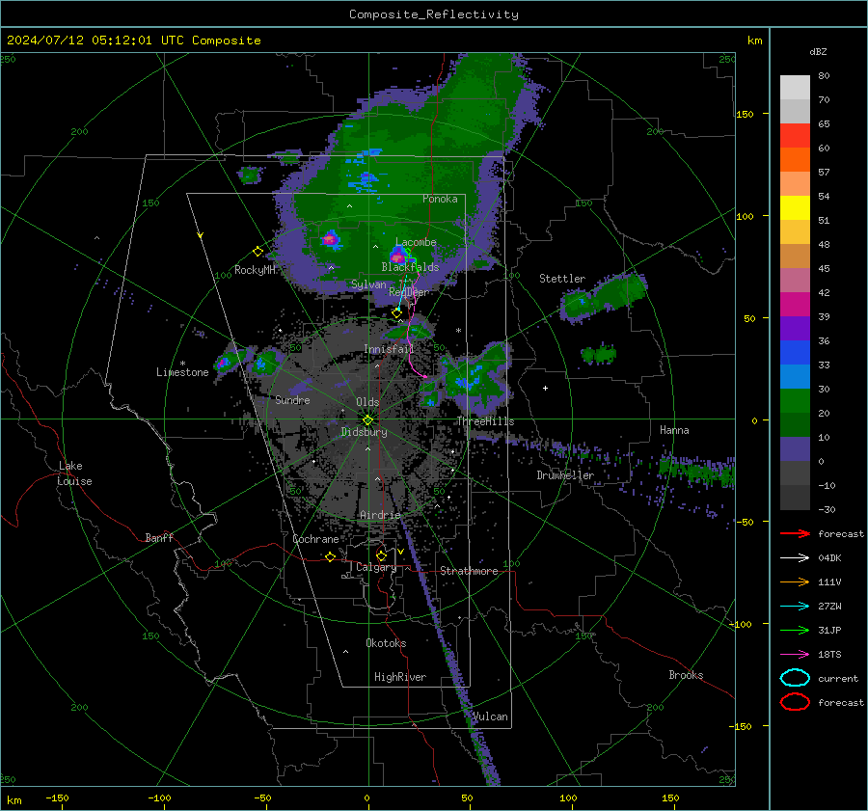Click the Olds town label
The image size is (868, 811).
coord(367,402)
